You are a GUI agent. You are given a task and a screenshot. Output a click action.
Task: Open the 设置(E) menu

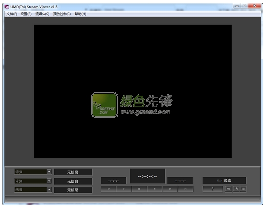click(x=26, y=14)
